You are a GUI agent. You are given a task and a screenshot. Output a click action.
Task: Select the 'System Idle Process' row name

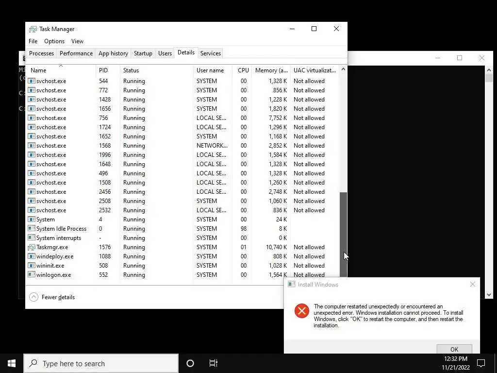tap(61, 229)
